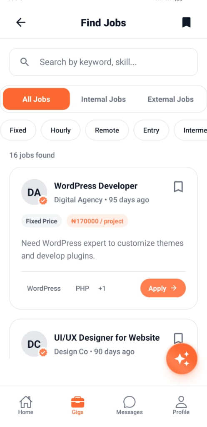207x427 pixels.
Task: Toggle the Entry filter chip
Action: [x=151, y=130]
